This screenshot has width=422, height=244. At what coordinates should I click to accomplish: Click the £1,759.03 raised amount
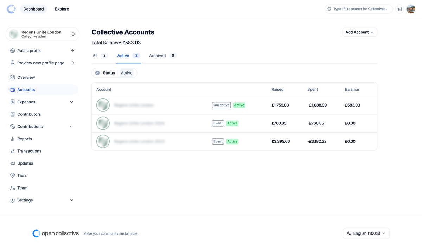(280, 105)
